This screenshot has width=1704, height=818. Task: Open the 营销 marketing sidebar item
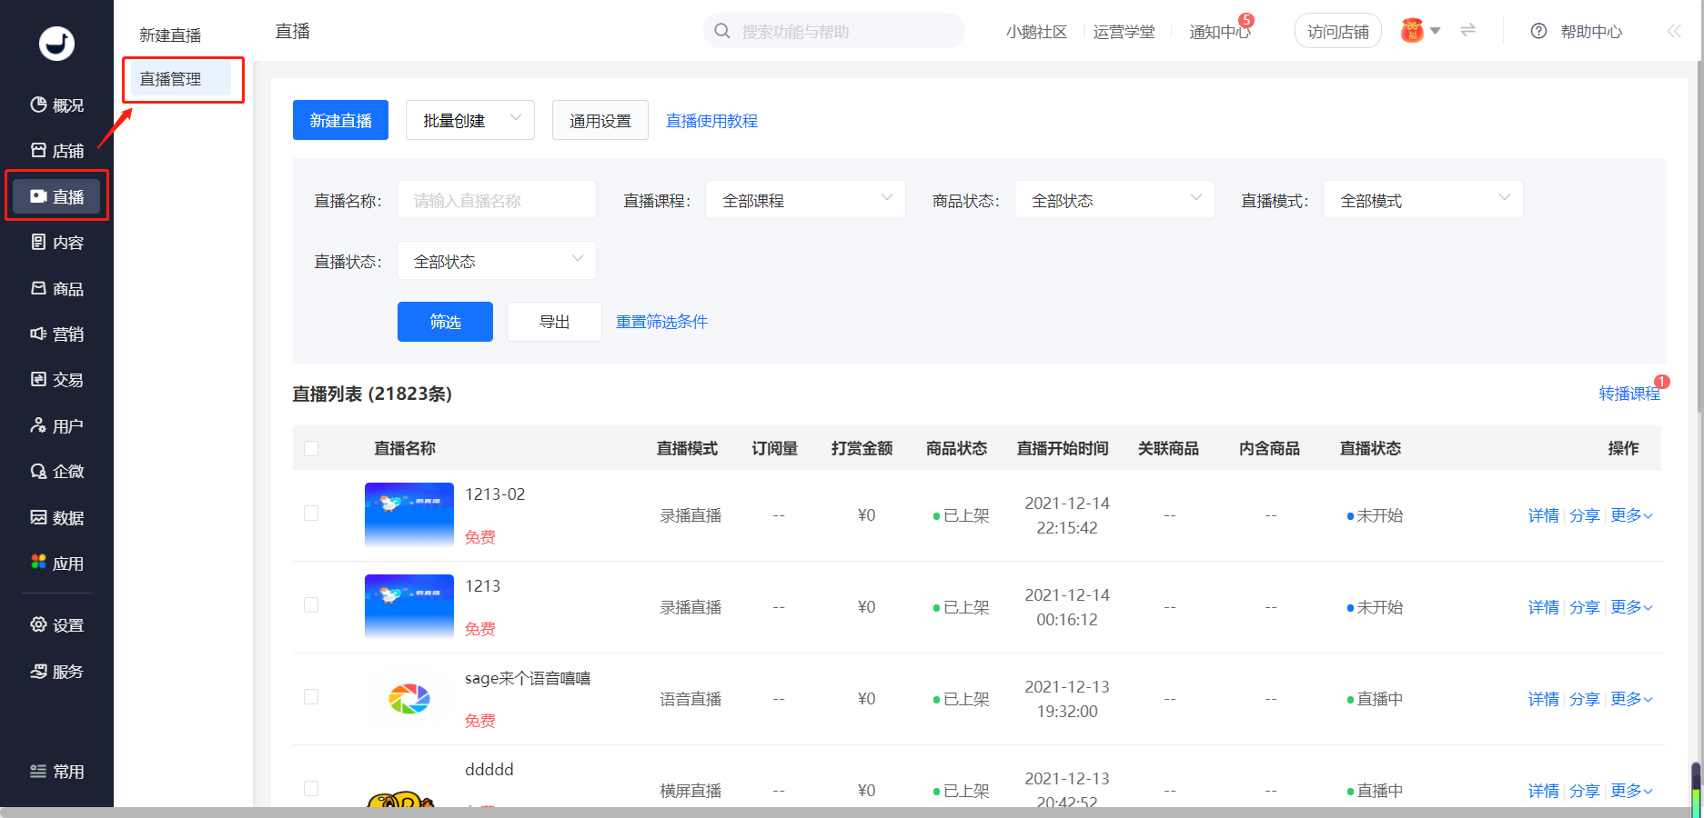[56, 334]
